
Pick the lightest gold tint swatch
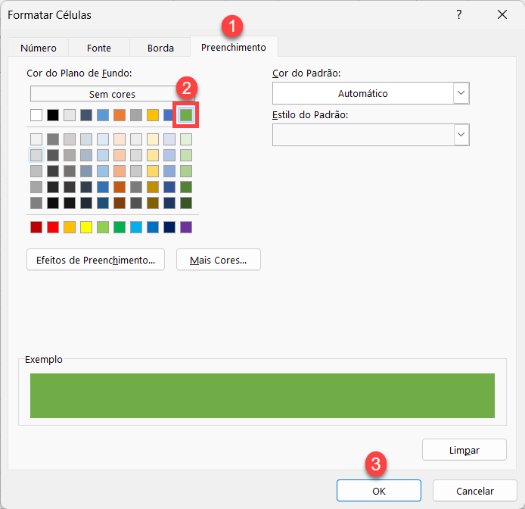click(x=153, y=139)
